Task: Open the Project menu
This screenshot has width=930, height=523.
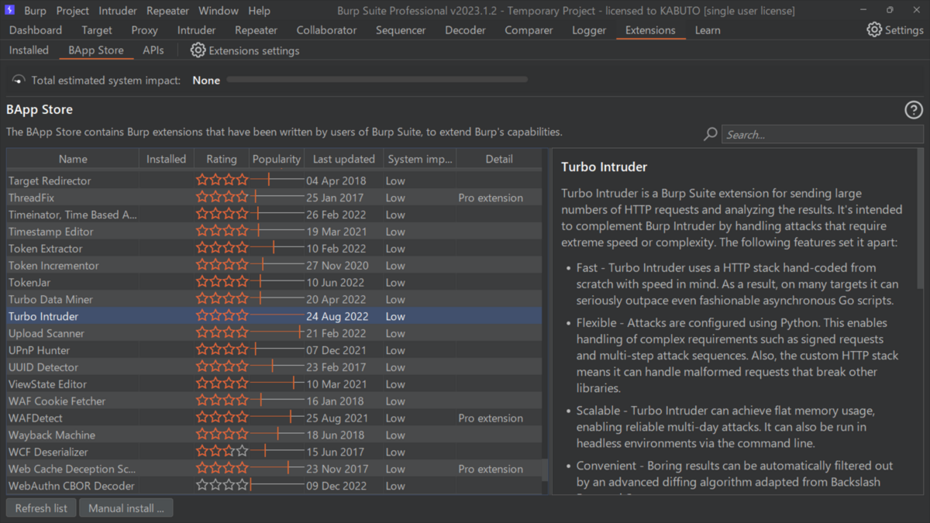Action: click(71, 10)
